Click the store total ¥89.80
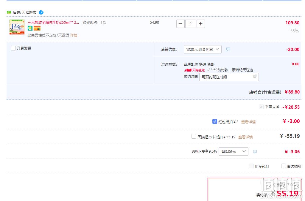The width and height of the screenshot is (305, 201). point(292,92)
